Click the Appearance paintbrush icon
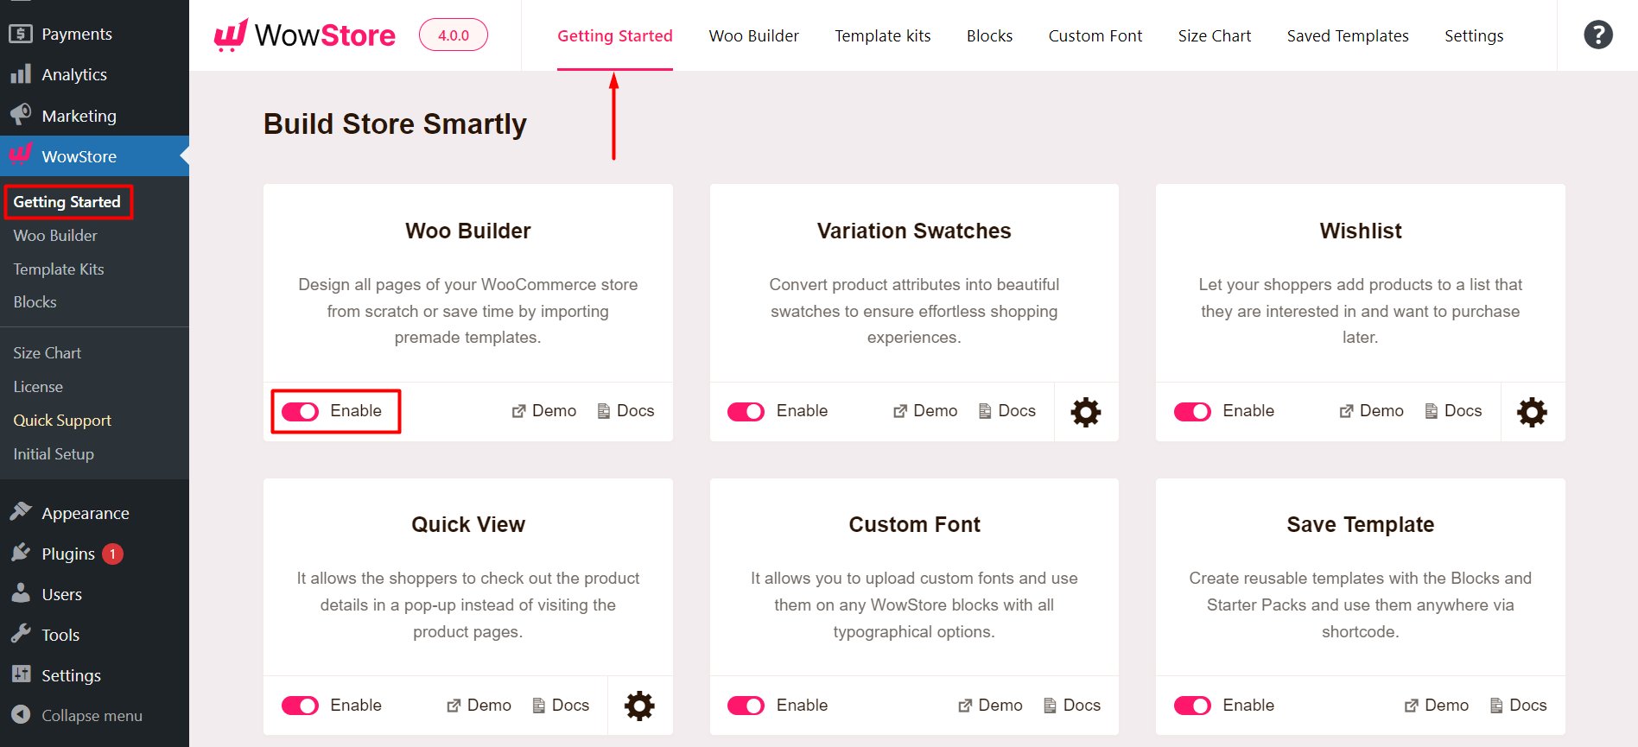Screen dimensions: 1638x747 tap(21, 512)
